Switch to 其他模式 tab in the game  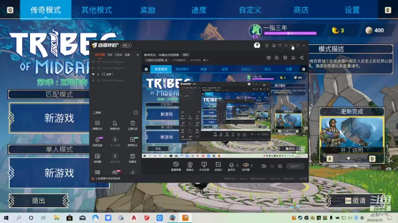tap(97, 10)
